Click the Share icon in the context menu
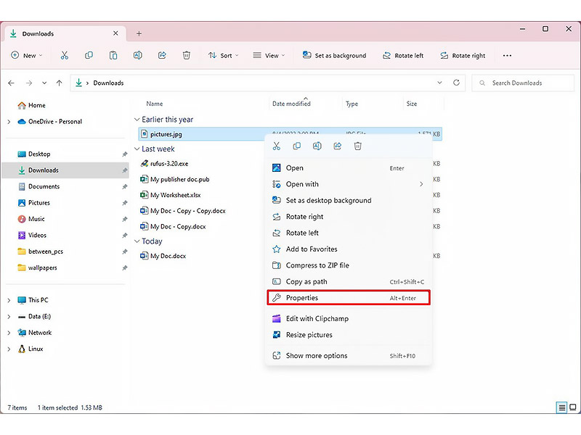 pyautogui.click(x=338, y=146)
